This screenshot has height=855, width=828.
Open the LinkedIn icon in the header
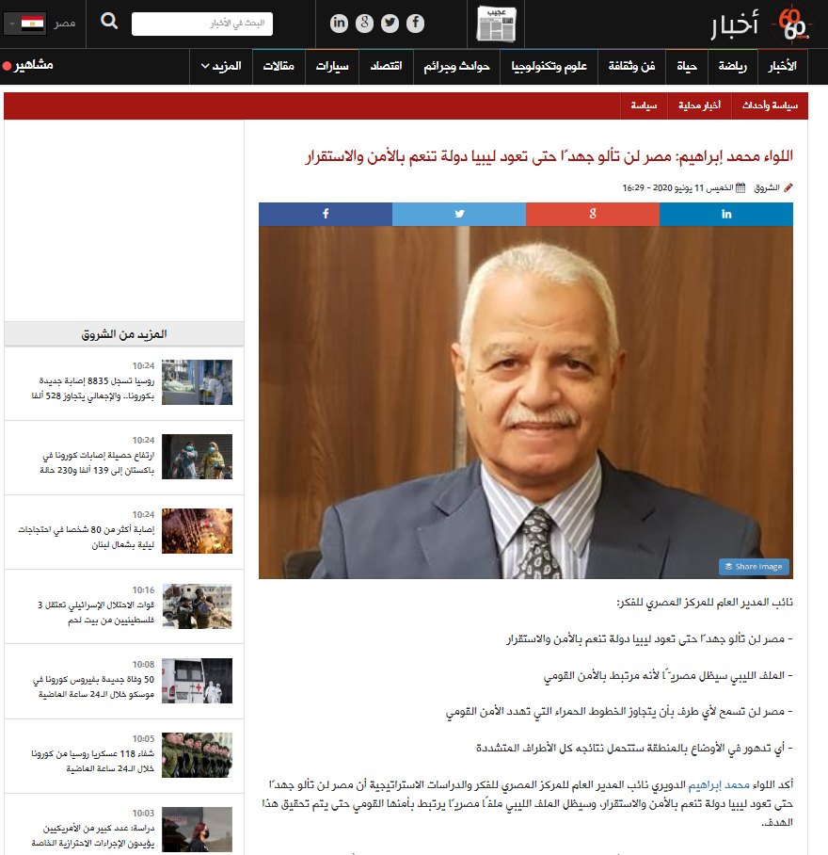pos(340,24)
